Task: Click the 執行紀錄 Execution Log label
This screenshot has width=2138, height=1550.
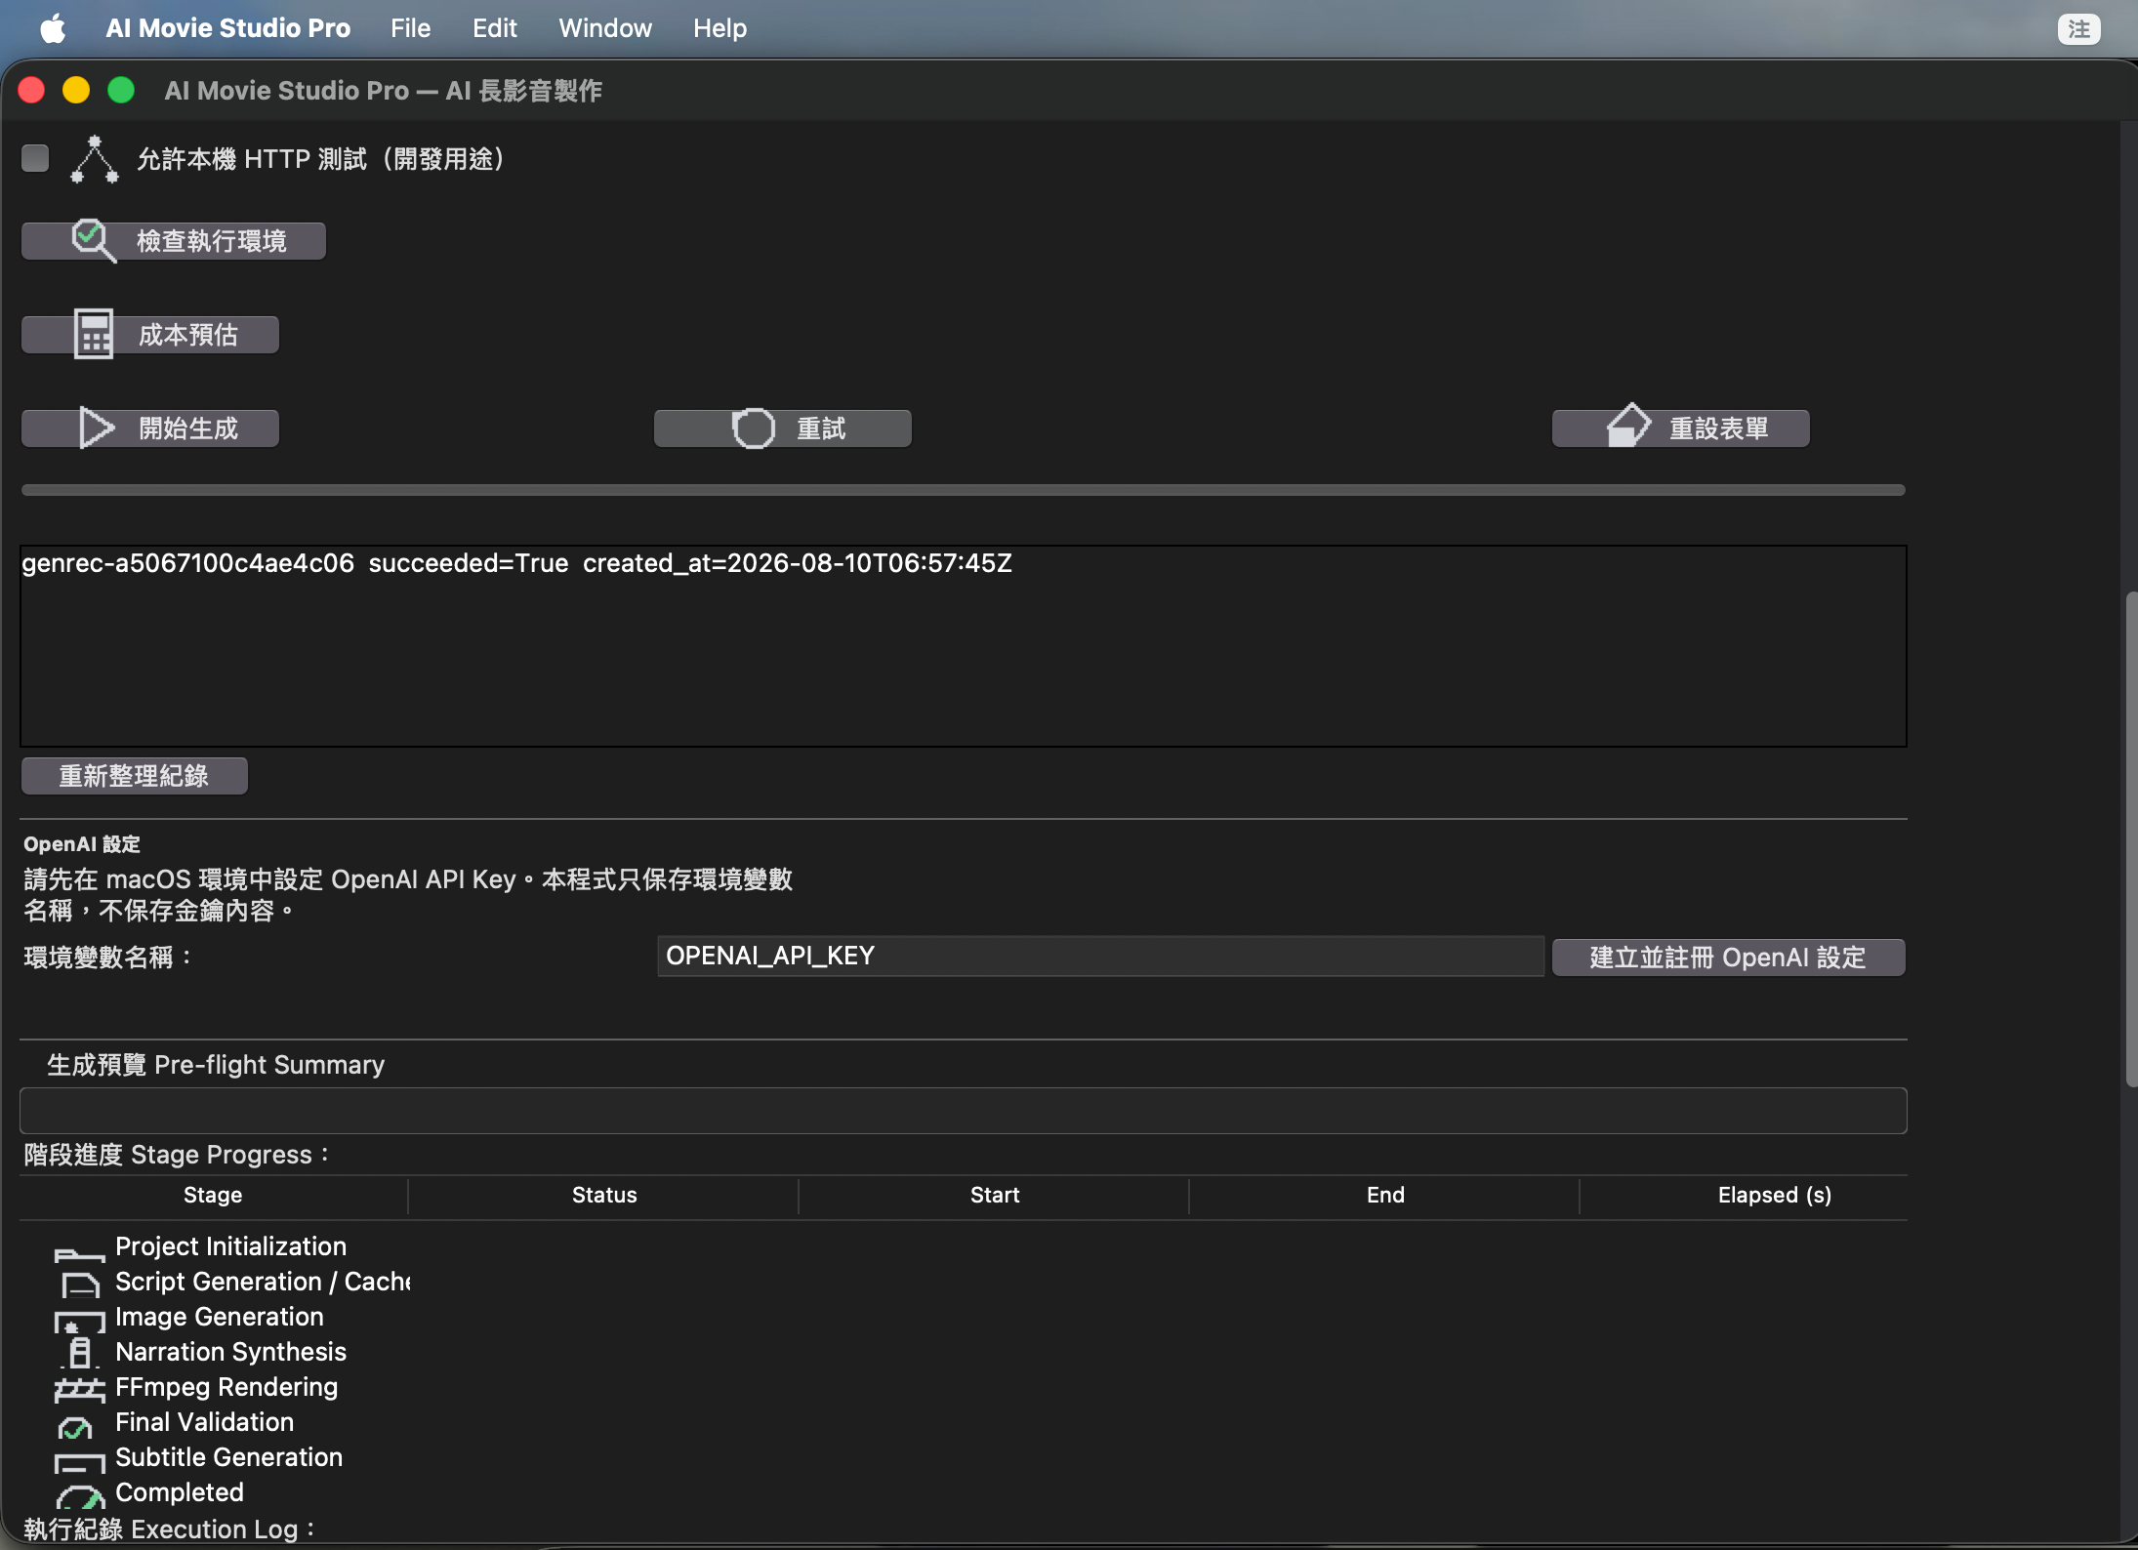Action: coord(170,1530)
